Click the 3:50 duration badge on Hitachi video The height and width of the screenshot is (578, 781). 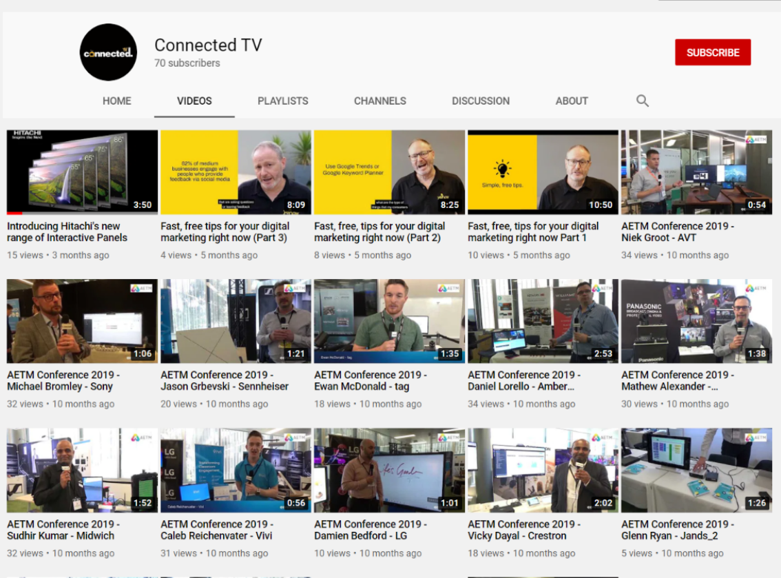(x=143, y=205)
